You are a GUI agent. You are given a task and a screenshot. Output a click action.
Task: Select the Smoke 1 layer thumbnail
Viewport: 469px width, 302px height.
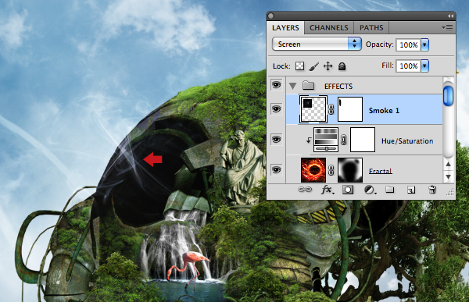(x=313, y=109)
